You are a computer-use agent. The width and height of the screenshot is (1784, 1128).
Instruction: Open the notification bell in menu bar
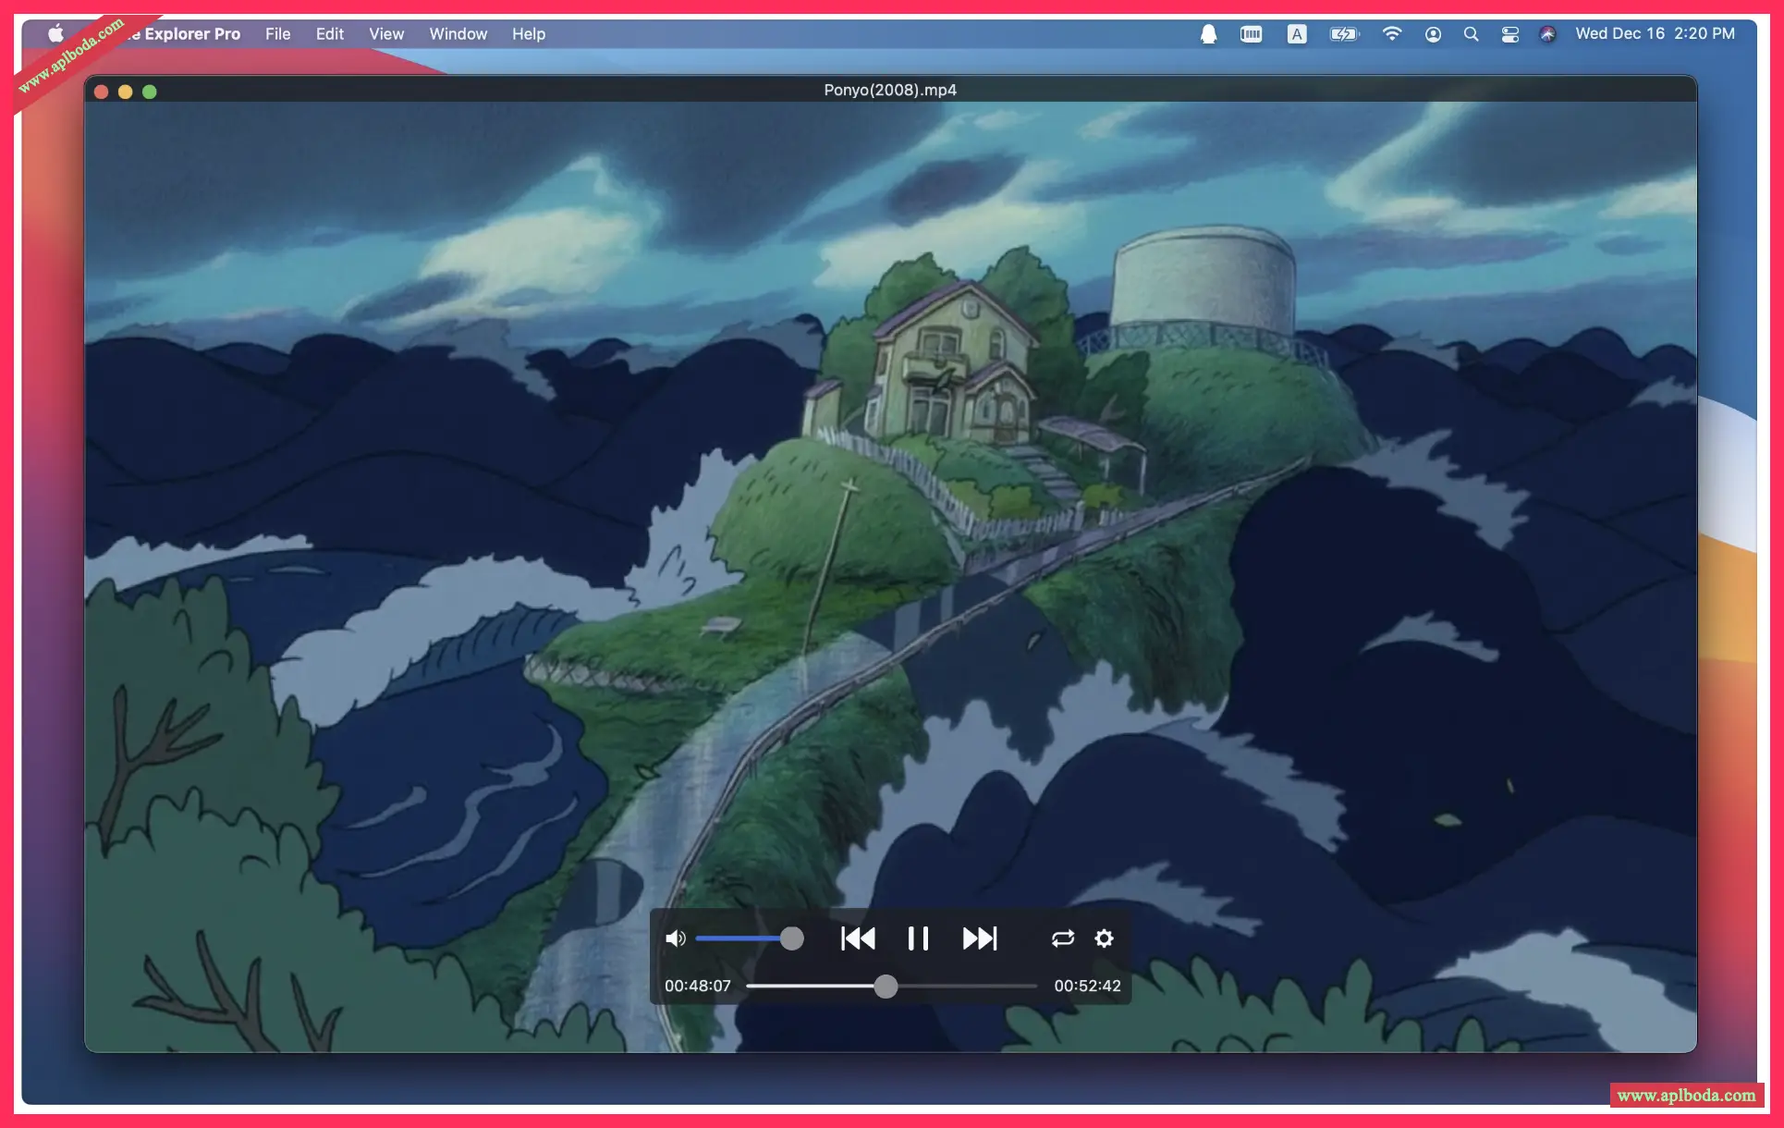pyautogui.click(x=1208, y=34)
